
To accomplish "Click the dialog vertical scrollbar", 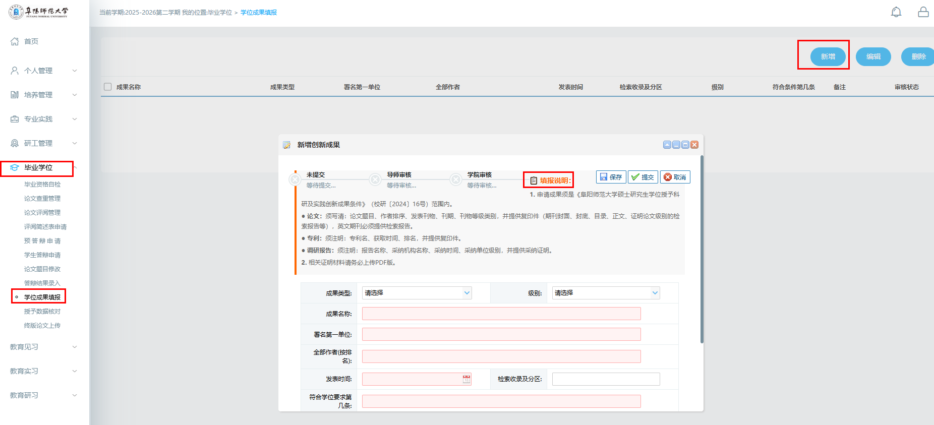I will pos(702,250).
